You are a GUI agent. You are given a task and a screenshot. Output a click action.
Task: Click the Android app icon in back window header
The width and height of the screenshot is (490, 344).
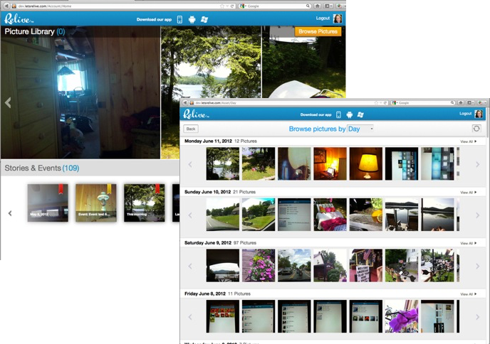pos(192,19)
